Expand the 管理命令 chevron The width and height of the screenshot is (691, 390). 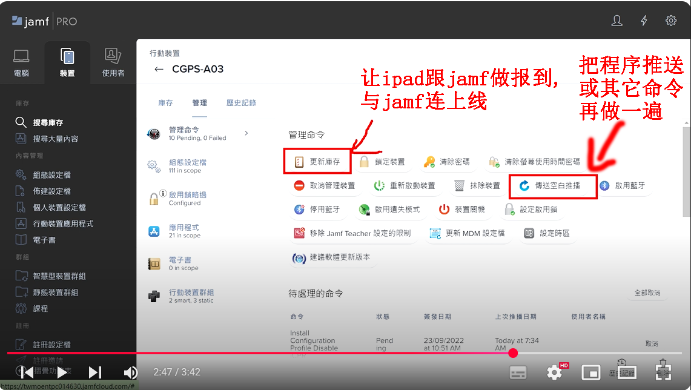246,133
